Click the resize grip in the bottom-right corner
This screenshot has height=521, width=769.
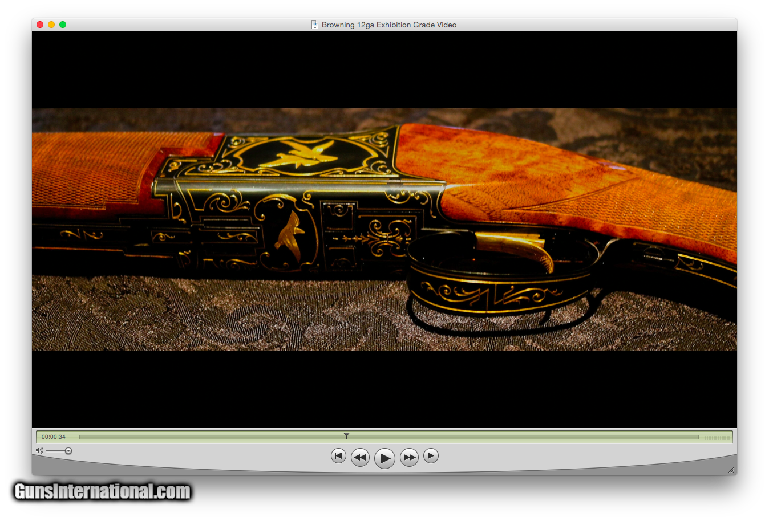point(731,470)
